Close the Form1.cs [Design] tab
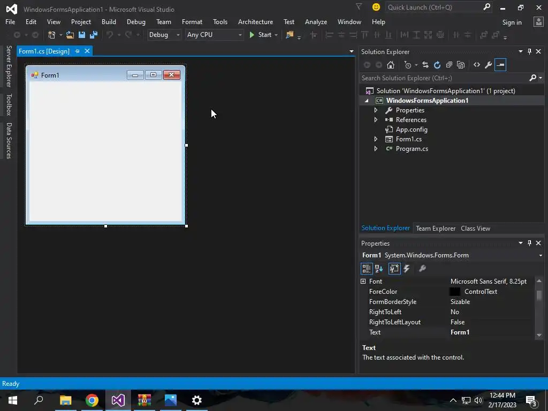The width and height of the screenshot is (548, 411). tap(87, 51)
